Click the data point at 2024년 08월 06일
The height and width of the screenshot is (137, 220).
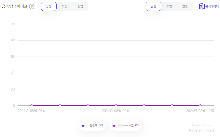pyautogui.click(x=32, y=105)
